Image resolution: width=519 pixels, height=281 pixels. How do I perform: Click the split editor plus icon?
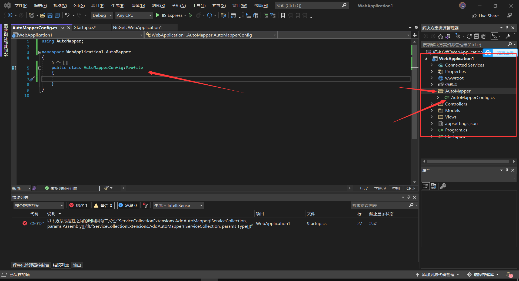pos(415,35)
